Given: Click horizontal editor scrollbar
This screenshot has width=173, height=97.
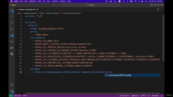Looking at the screenshot, I should point(92,93).
